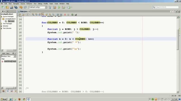
Task: Minimize the Projects panel
Action: 3,12
